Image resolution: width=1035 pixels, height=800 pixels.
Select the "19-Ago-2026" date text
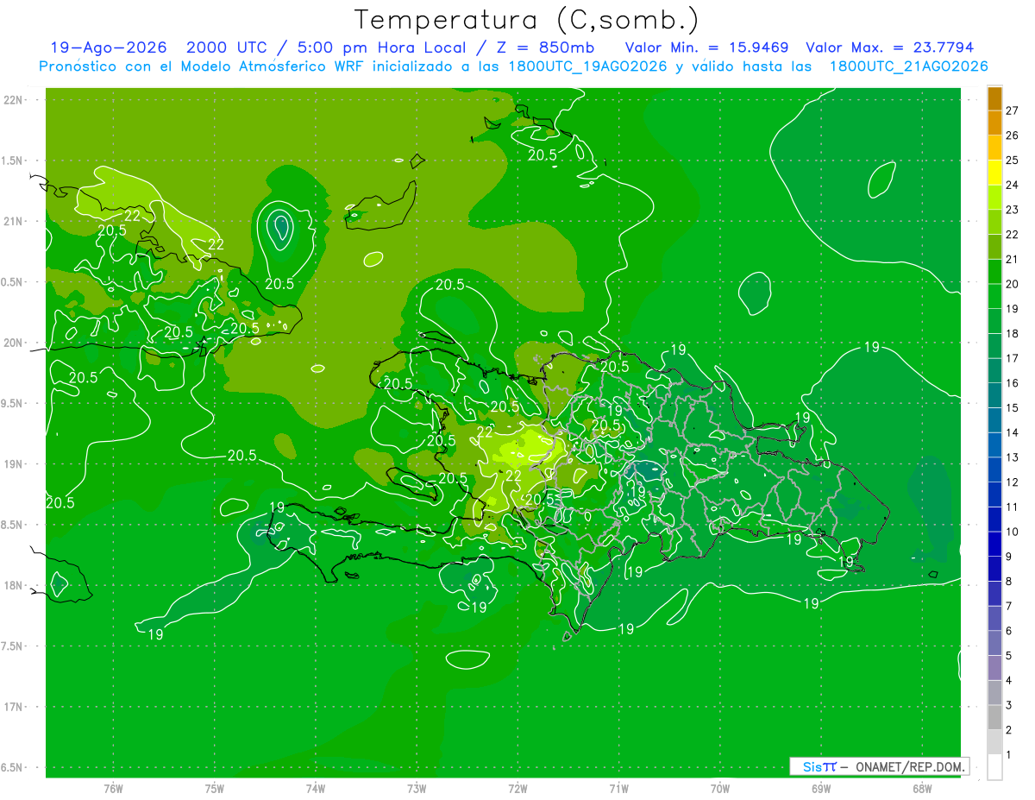click(109, 47)
